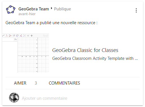The height and width of the screenshot is (107, 145).
Task: Focus the Ajouter un commentaire field
Action: (x=44, y=98)
